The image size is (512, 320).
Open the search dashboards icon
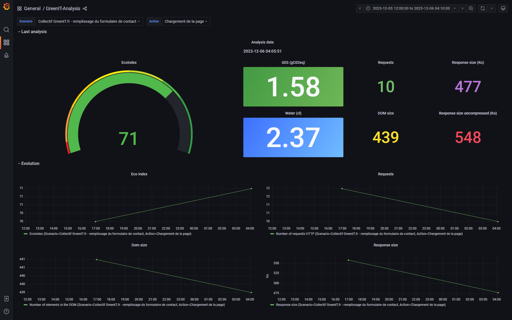pos(6,30)
